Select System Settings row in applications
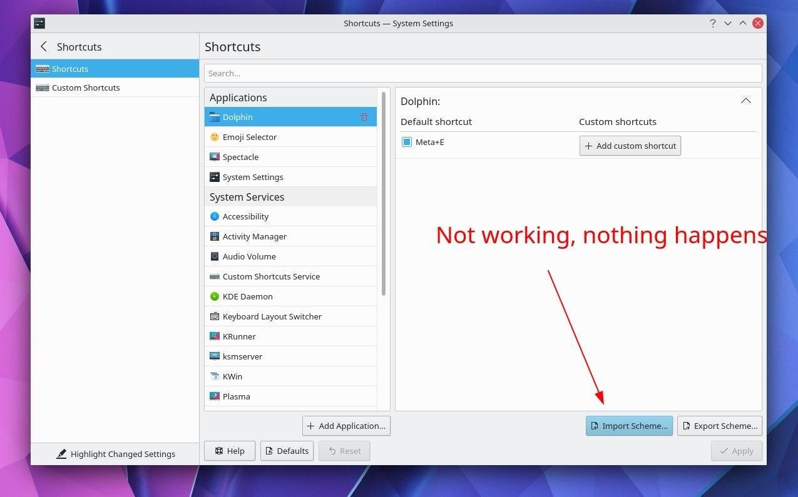The width and height of the screenshot is (798, 497). tap(290, 177)
